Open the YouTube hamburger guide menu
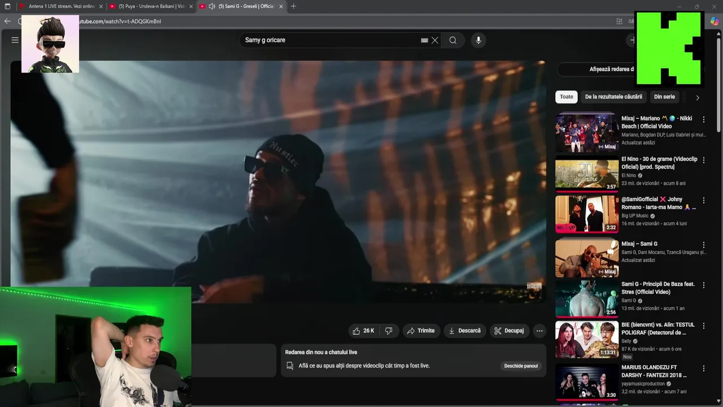Image resolution: width=723 pixels, height=407 pixels. click(15, 40)
